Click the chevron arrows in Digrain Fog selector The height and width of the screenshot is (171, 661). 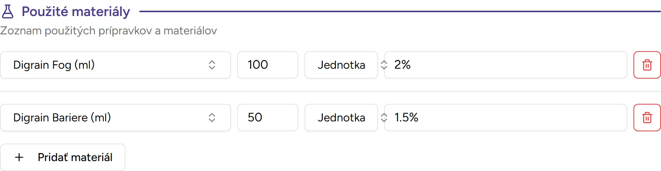tap(212, 65)
